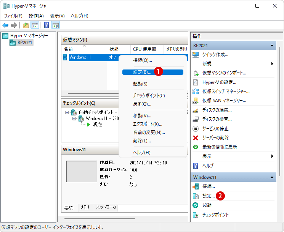Click the Edit Disk (ディスクの編集) icon
This screenshot has width=284, height=232.
(x=196, y=110)
